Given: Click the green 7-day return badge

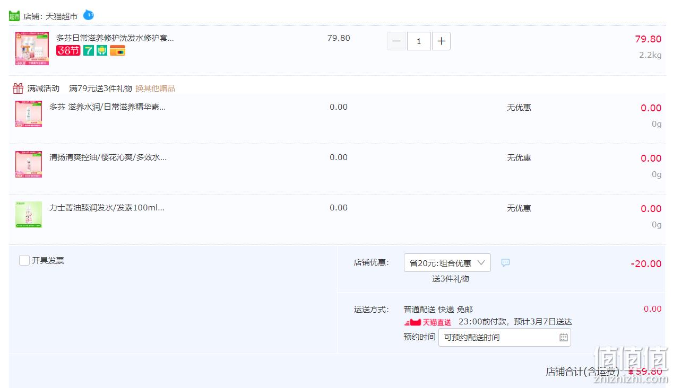Looking at the screenshot, I should 89,50.
